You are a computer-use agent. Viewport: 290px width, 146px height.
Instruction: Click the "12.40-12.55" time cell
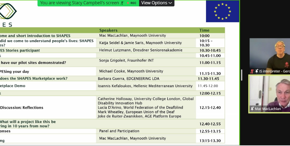click(210, 124)
